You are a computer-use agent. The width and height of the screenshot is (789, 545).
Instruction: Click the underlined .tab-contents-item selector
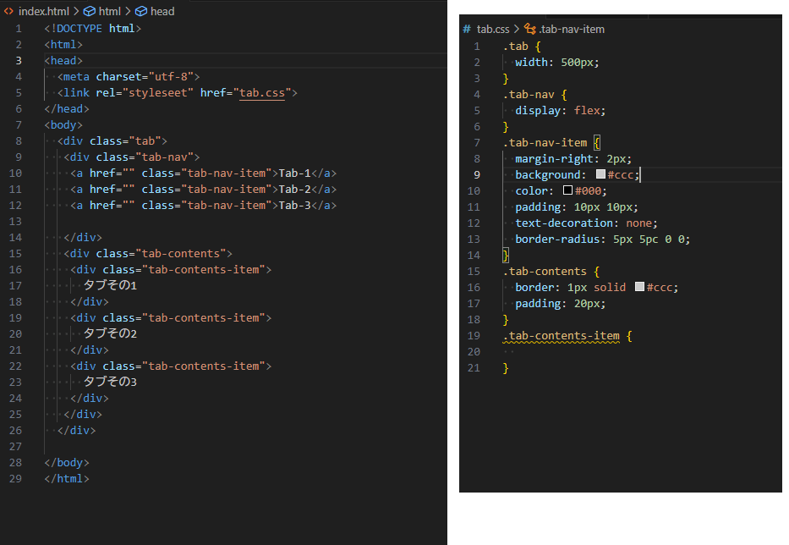[x=562, y=335]
